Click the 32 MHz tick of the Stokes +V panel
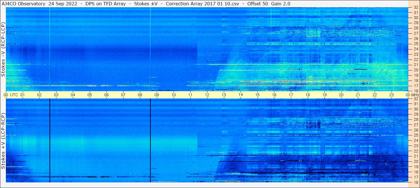The image size is (420, 188). tap(416, 99)
